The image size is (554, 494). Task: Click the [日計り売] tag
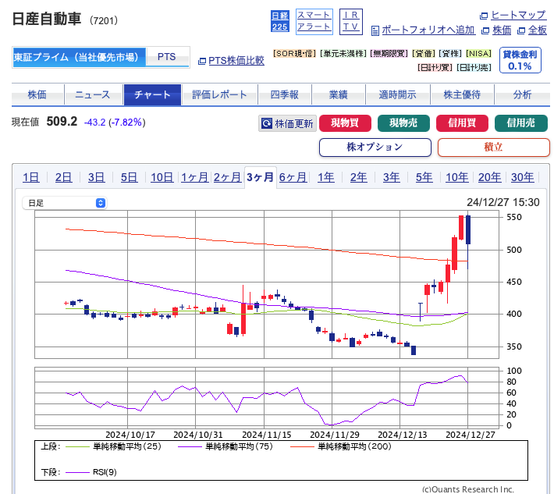pyautogui.click(x=474, y=67)
